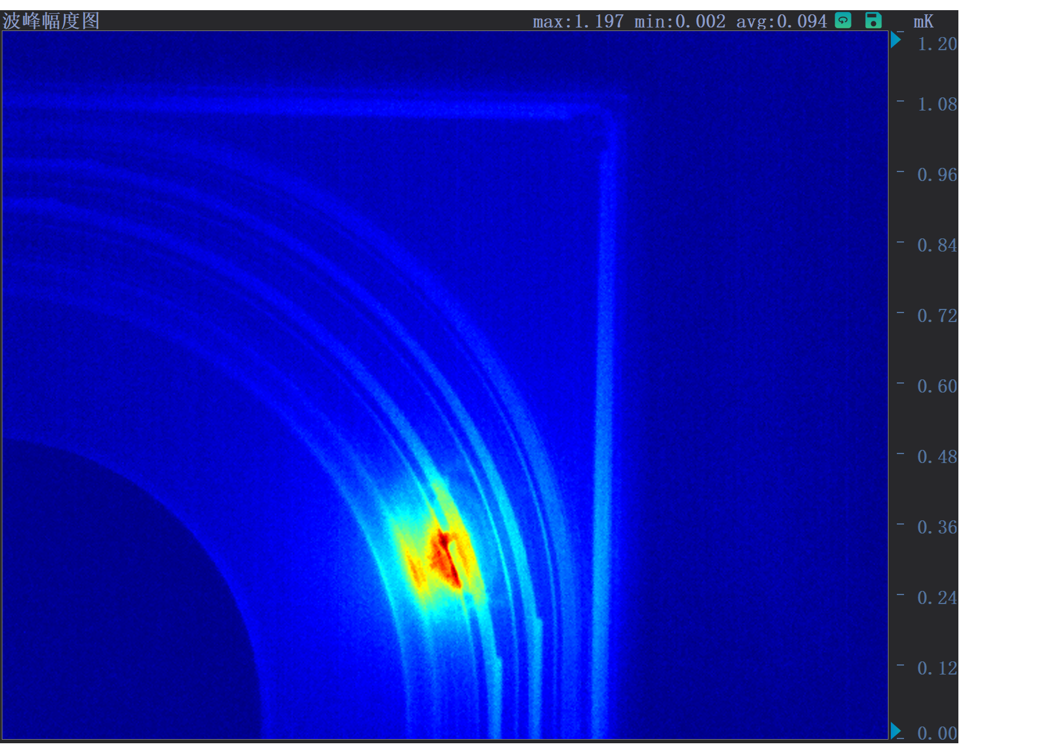Click the 波峰幅度图 title label
Screen dimensions: 1051x754
(x=51, y=21)
